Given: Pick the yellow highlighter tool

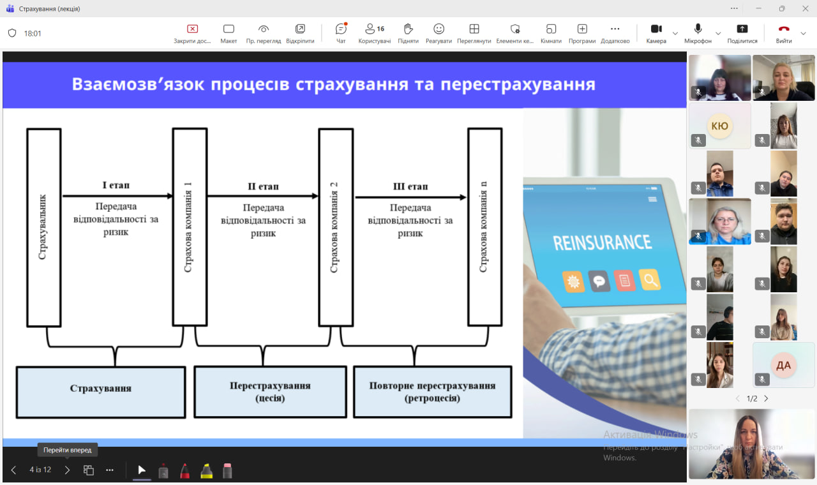Looking at the screenshot, I should pyautogui.click(x=206, y=470).
